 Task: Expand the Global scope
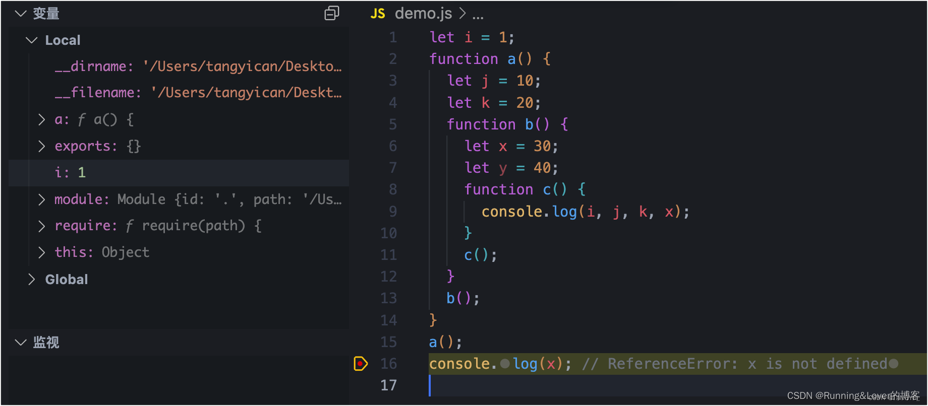coord(32,279)
